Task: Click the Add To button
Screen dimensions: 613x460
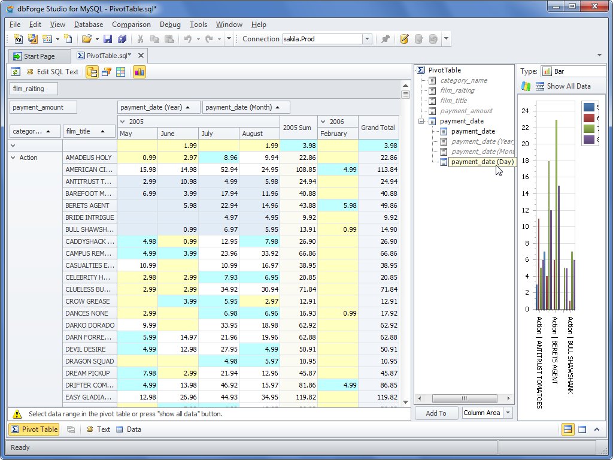Action: click(x=436, y=413)
